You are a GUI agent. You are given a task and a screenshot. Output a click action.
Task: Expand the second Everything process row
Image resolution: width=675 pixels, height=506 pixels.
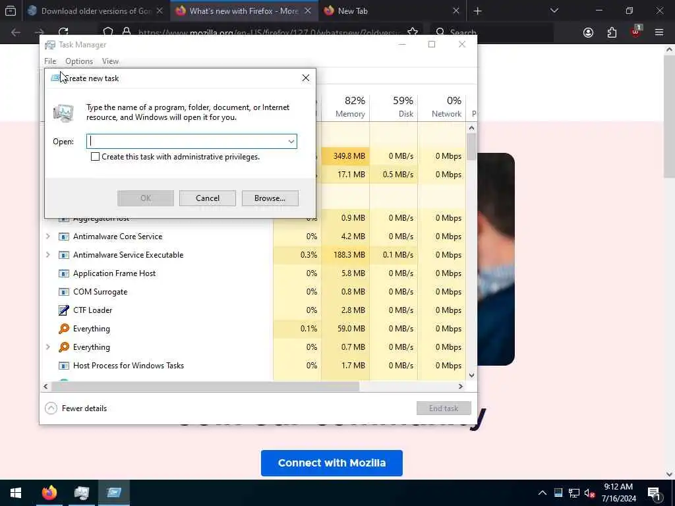coord(47,347)
